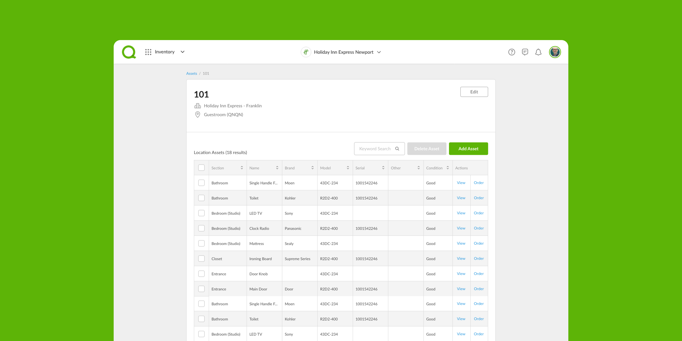Go to Assets breadcrumb link

(x=192, y=73)
